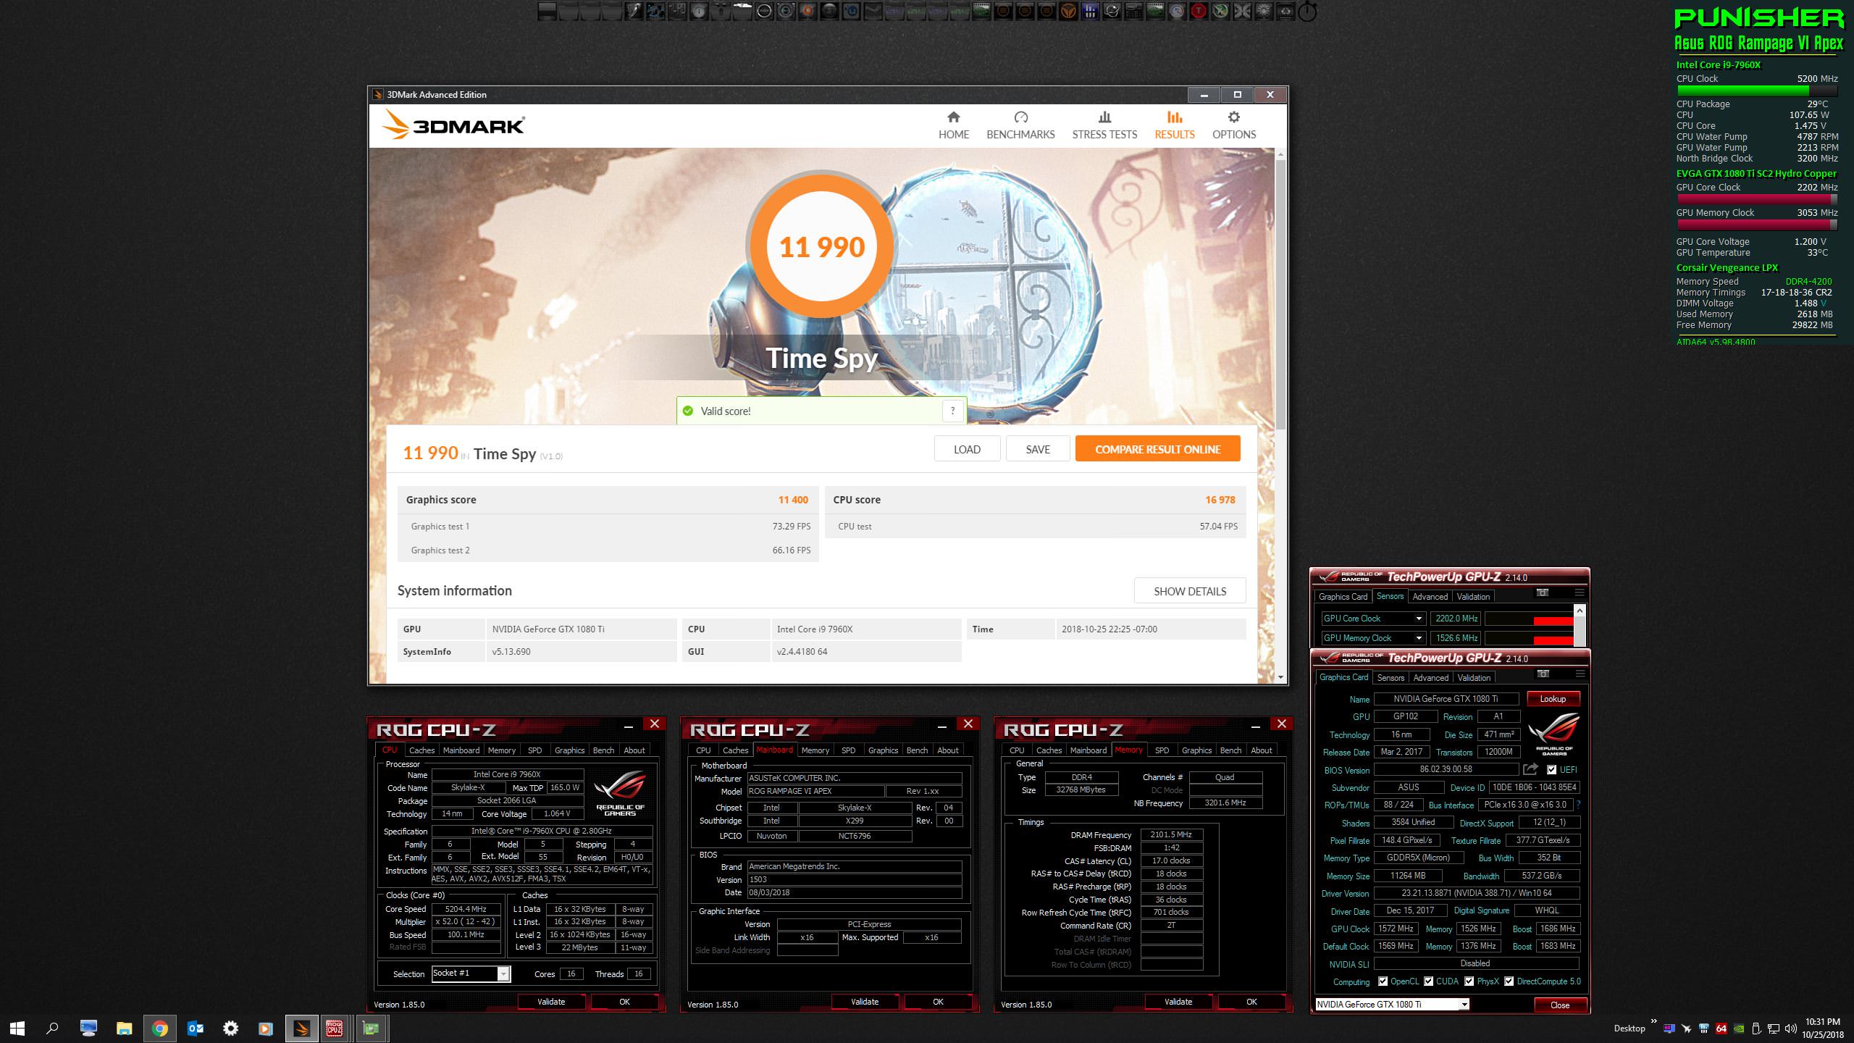This screenshot has width=1854, height=1043.
Task: Open 3DMark OPTIONS section
Action: [1234, 125]
